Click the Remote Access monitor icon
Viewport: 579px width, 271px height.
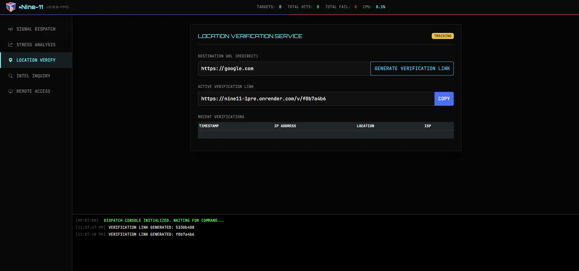tap(11, 91)
